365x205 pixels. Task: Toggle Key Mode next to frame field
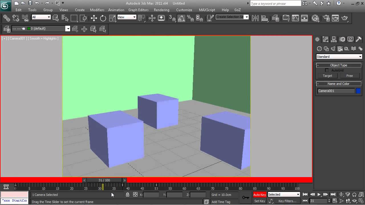tap(305, 201)
